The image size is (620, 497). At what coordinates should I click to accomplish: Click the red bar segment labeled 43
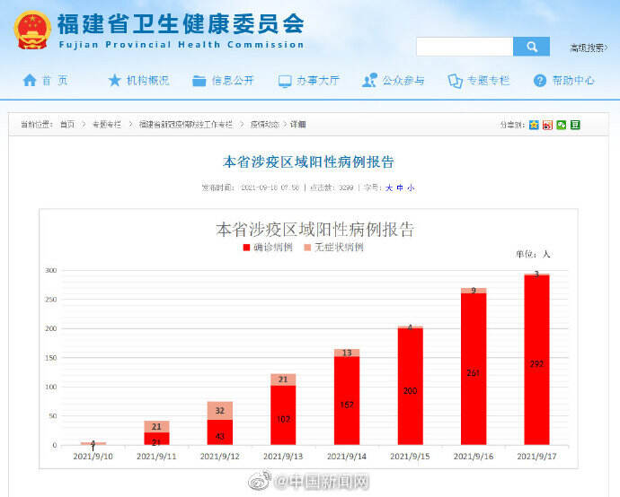click(220, 432)
